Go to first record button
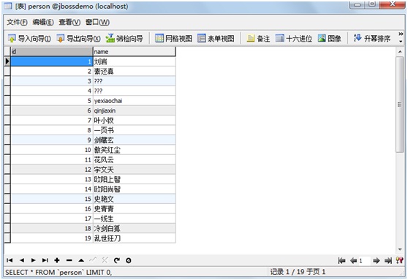This screenshot has width=408, height=280. click(x=10, y=260)
